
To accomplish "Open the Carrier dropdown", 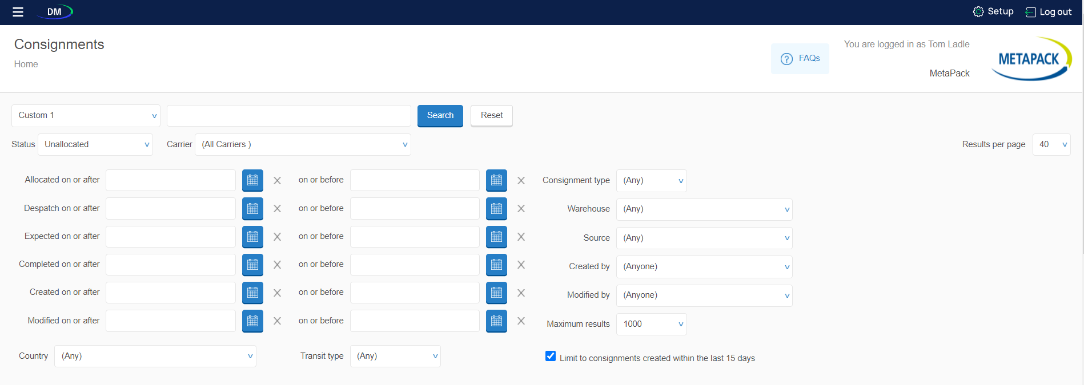I will [303, 145].
